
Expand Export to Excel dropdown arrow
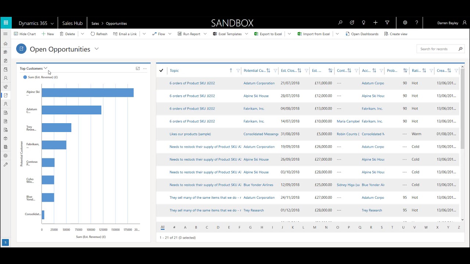(289, 34)
